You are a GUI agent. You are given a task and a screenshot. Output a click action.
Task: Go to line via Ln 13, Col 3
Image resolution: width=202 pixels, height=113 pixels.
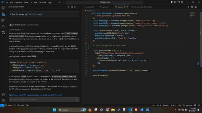coord(157,105)
